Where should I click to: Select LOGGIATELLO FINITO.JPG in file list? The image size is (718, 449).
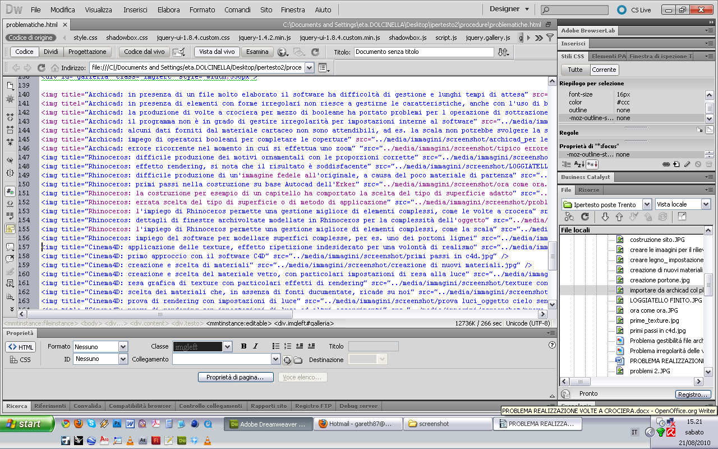click(665, 300)
